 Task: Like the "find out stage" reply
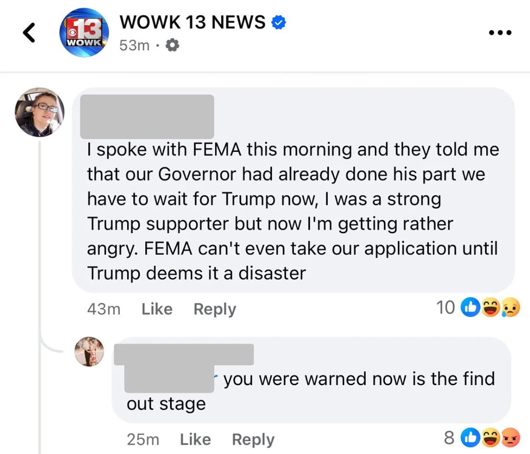[195, 439]
